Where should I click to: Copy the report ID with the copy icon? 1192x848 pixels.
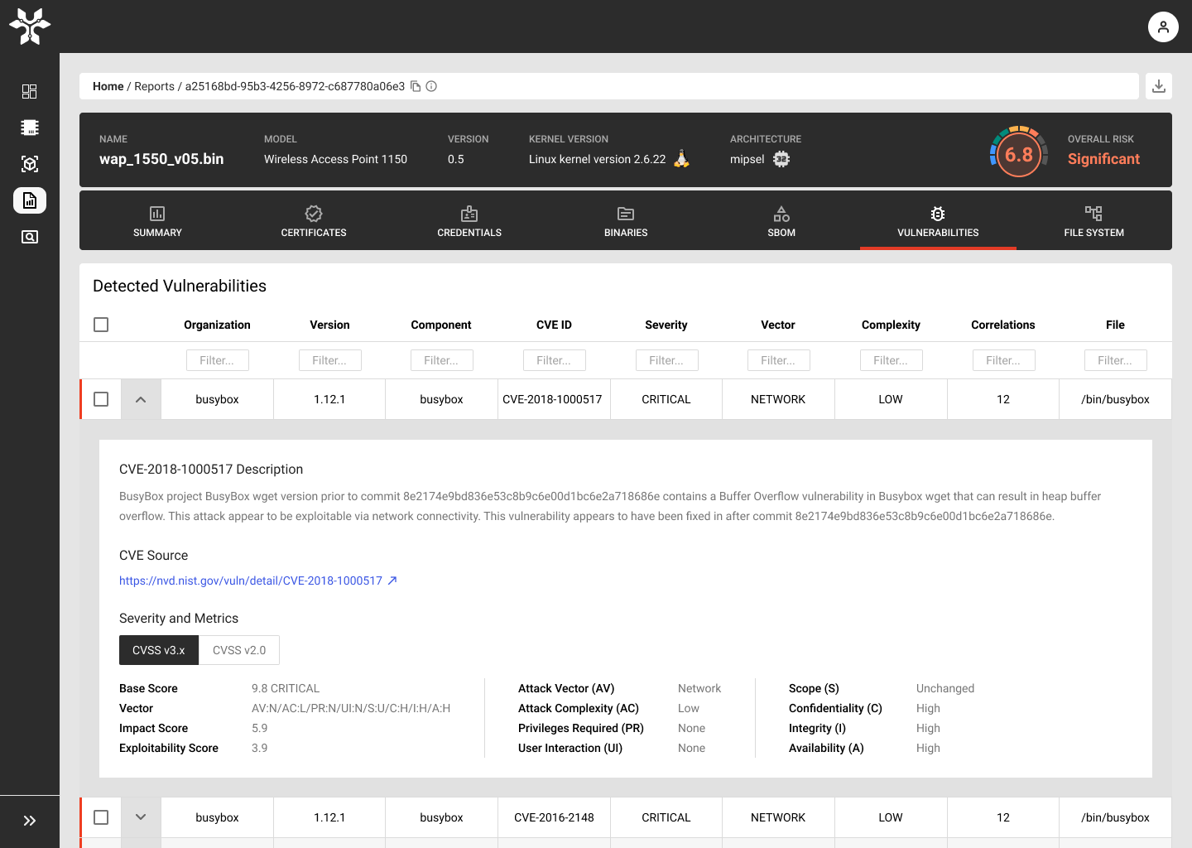[416, 85]
